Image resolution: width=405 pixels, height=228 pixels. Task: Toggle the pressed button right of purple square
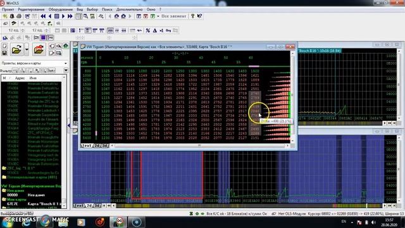[x=50, y=38]
